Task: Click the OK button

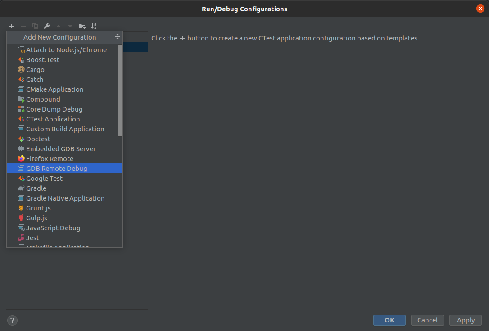Action: tap(389, 320)
